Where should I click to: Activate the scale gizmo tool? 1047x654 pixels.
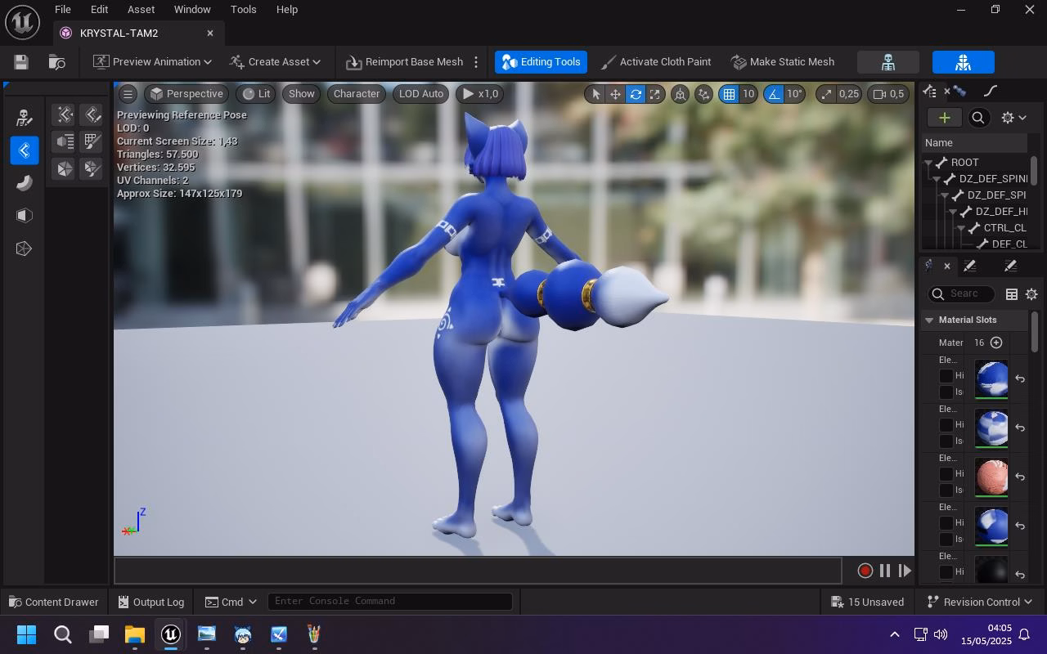[655, 94]
